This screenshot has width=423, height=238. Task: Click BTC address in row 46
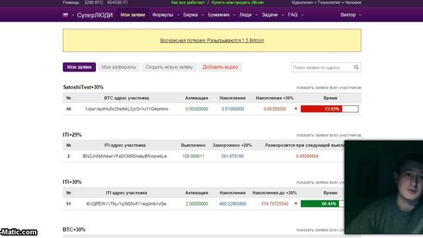click(x=126, y=109)
